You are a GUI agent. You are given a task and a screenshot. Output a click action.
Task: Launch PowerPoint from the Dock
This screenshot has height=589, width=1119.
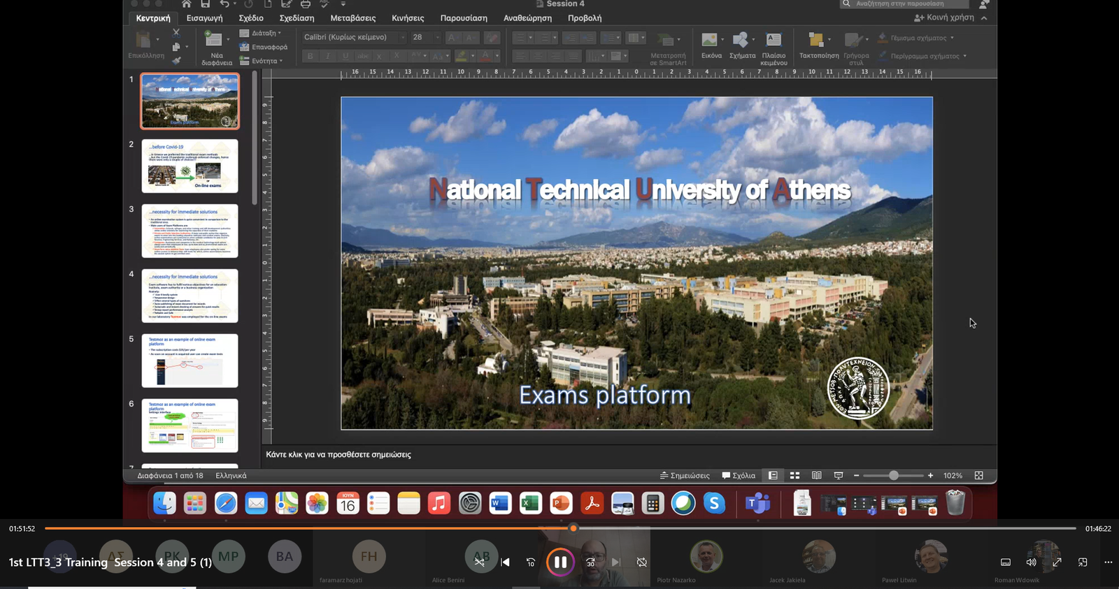click(x=561, y=503)
